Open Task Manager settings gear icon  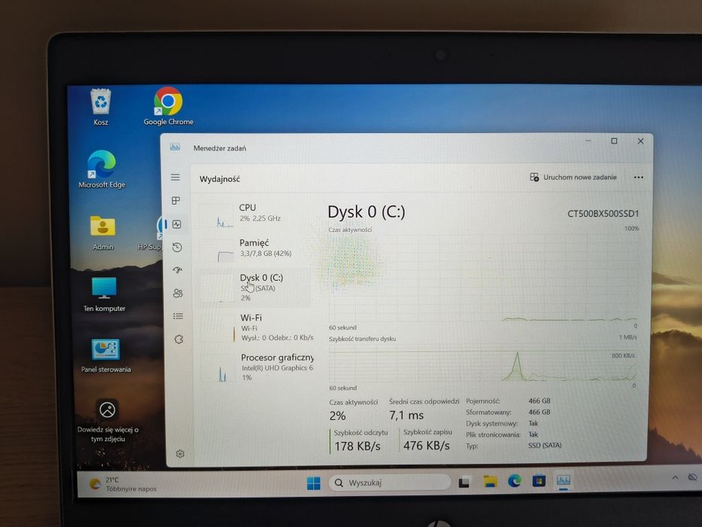pos(180,454)
